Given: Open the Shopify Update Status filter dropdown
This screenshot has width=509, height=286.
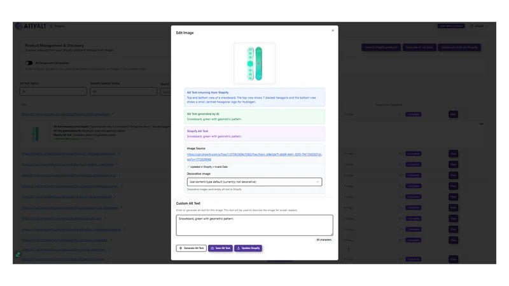Looking at the screenshot, I should (123, 92).
